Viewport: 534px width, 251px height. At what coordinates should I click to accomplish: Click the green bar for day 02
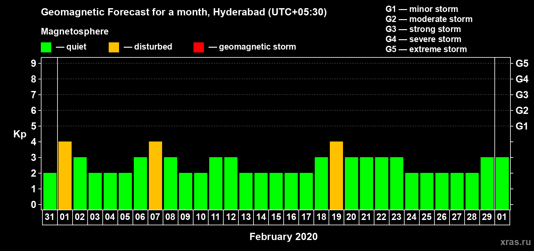(x=80, y=183)
